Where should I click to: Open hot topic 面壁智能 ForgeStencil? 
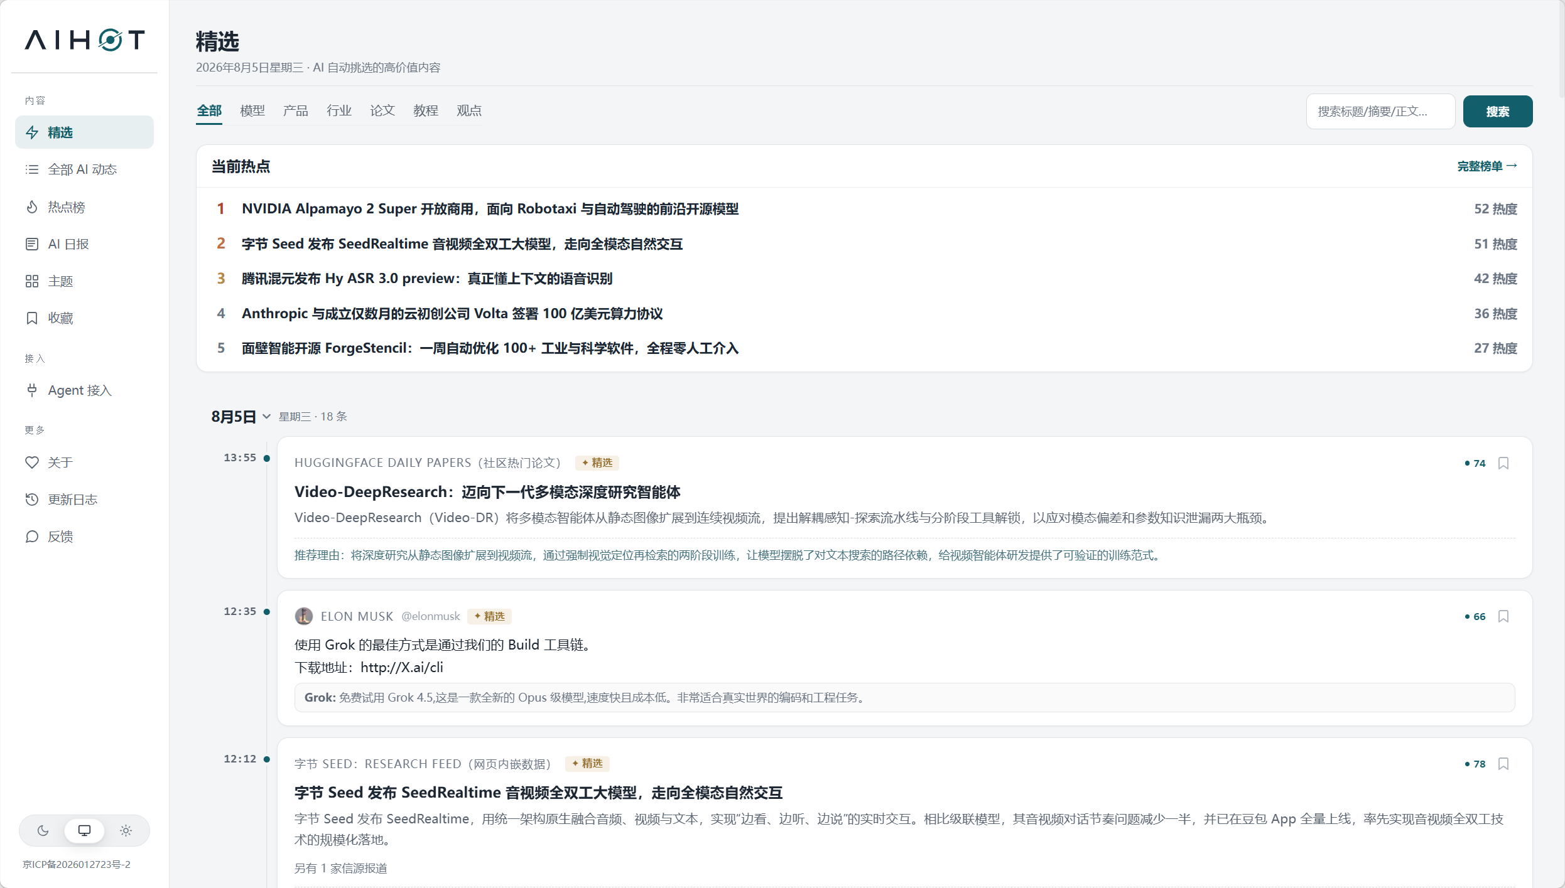click(490, 348)
